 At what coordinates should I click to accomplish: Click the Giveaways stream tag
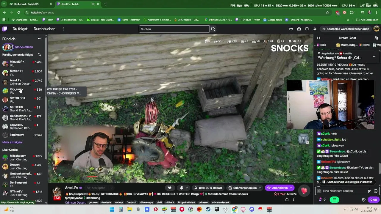point(146,202)
